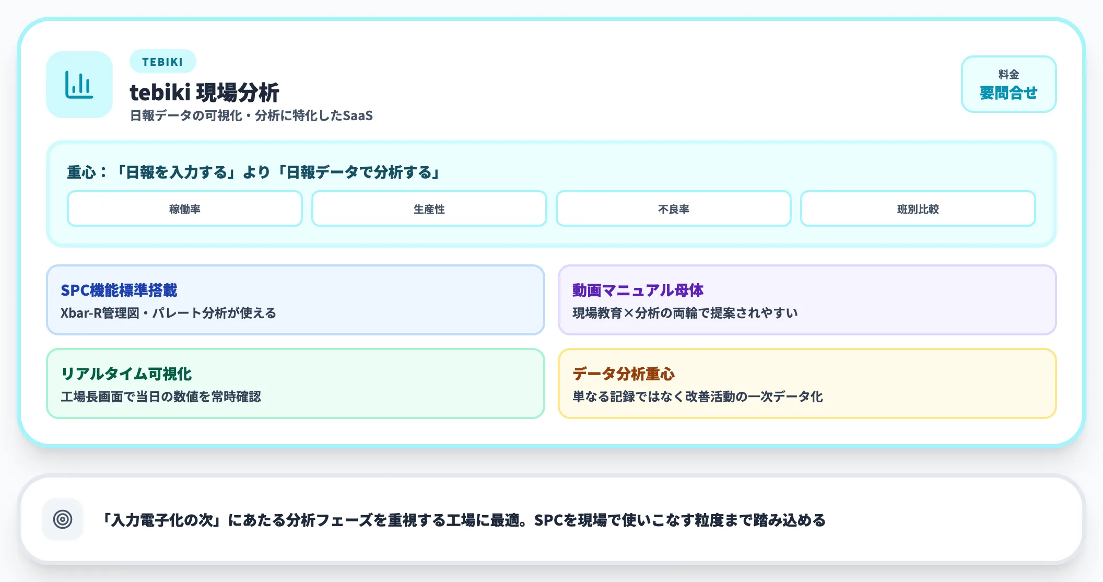Enable the 生産性 metric chip
The image size is (1103, 582).
[429, 208]
